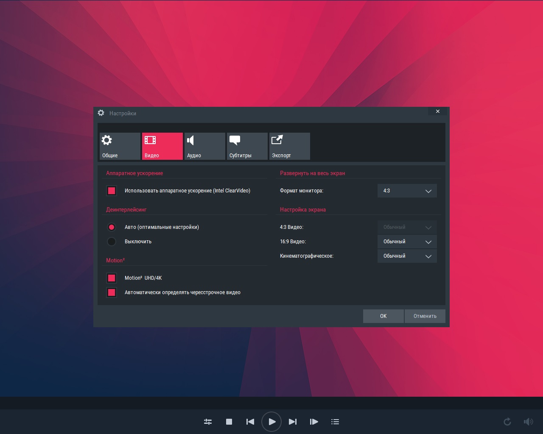Toggle the Motion² UHD/4K checkbox
543x434 pixels.
(x=112, y=278)
